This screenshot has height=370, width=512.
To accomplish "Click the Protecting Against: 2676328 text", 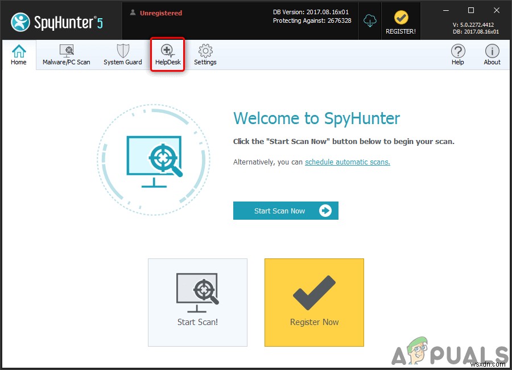I will click(x=312, y=20).
